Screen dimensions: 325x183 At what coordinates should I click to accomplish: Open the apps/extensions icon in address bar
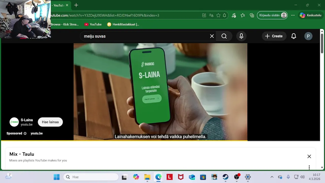pyautogui.click(x=204, y=15)
